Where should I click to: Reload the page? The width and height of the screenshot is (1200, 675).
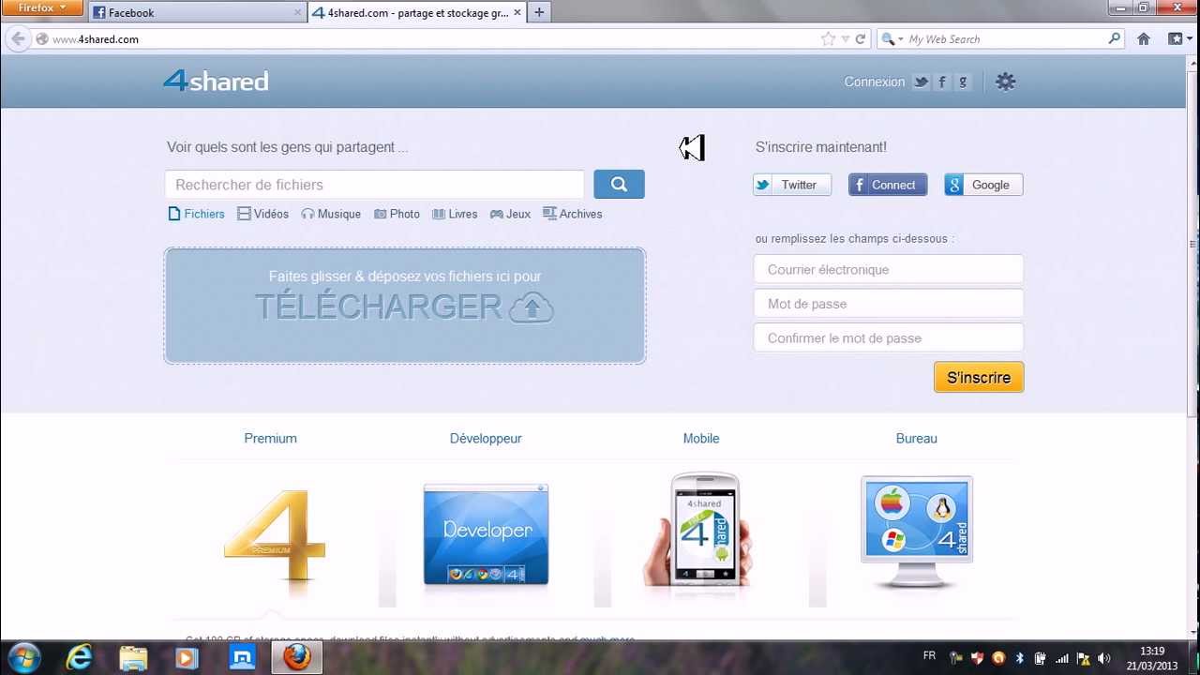(860, 39)
